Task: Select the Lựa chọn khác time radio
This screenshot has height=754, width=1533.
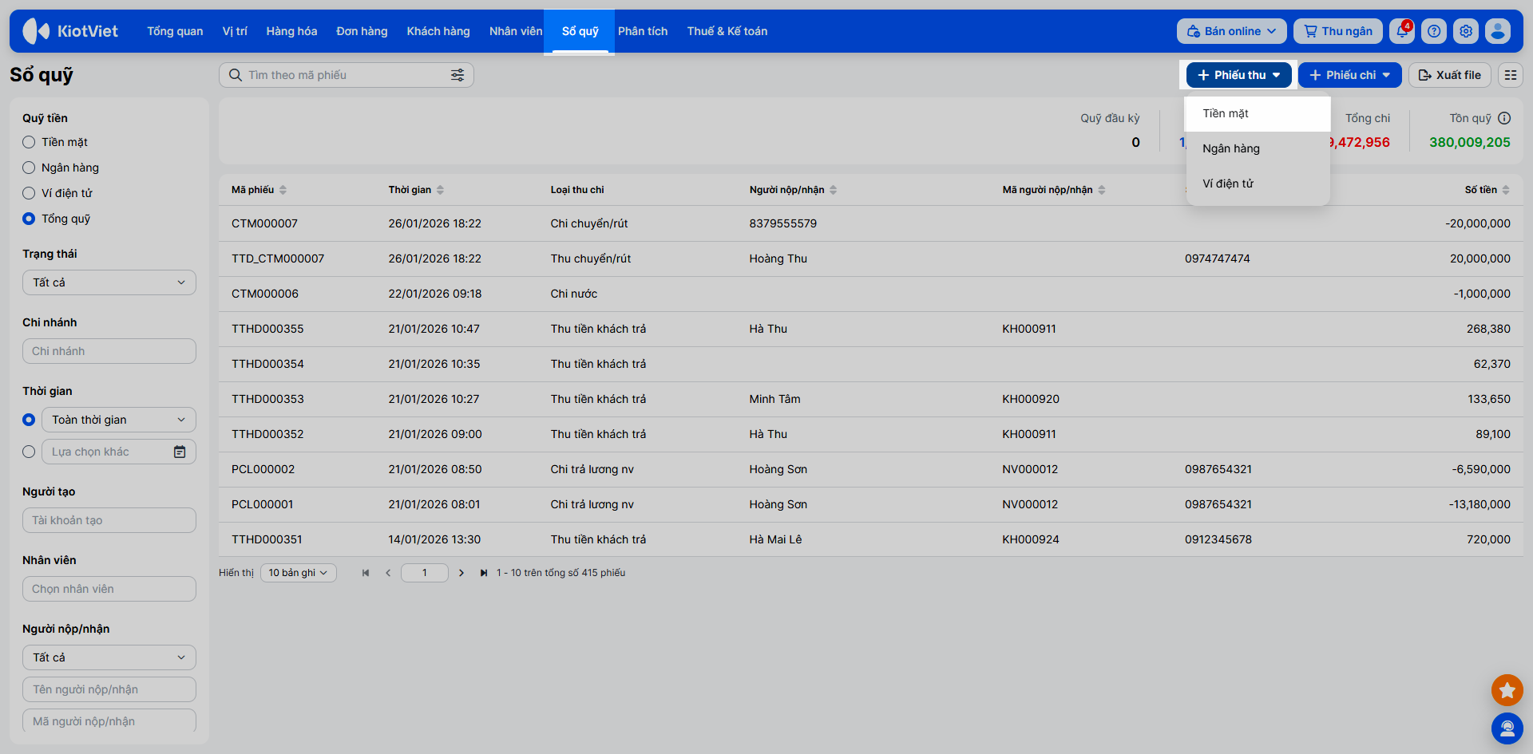Action: point(29,452)
